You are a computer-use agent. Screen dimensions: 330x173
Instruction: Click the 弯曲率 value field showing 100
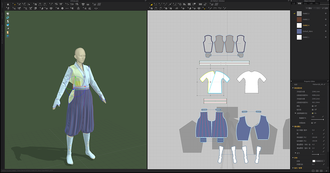[313, 117]
